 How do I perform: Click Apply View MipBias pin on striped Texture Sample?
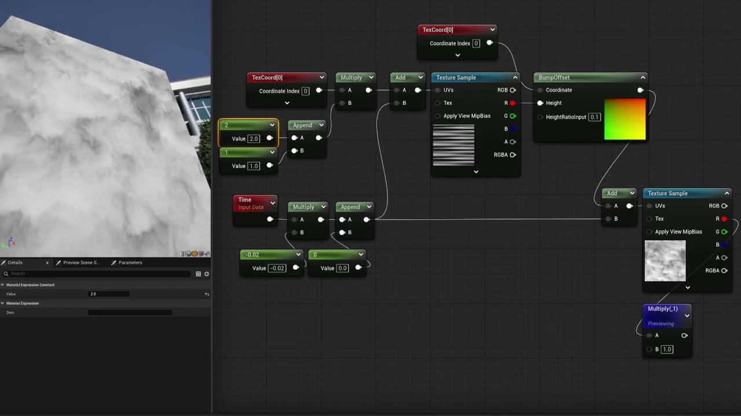click(x=438, y=116)
